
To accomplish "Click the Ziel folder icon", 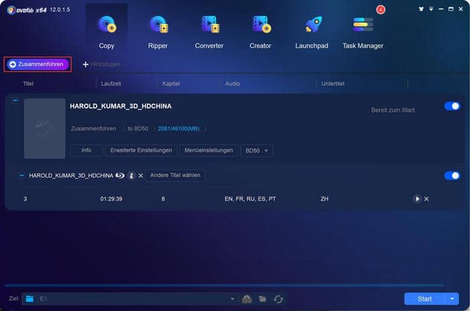I will (30, 299).
